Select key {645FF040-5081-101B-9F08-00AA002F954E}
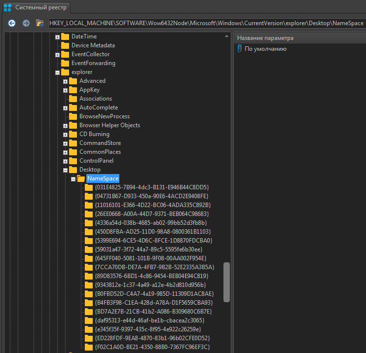This screenshot has width=366, height=353. 150,258
